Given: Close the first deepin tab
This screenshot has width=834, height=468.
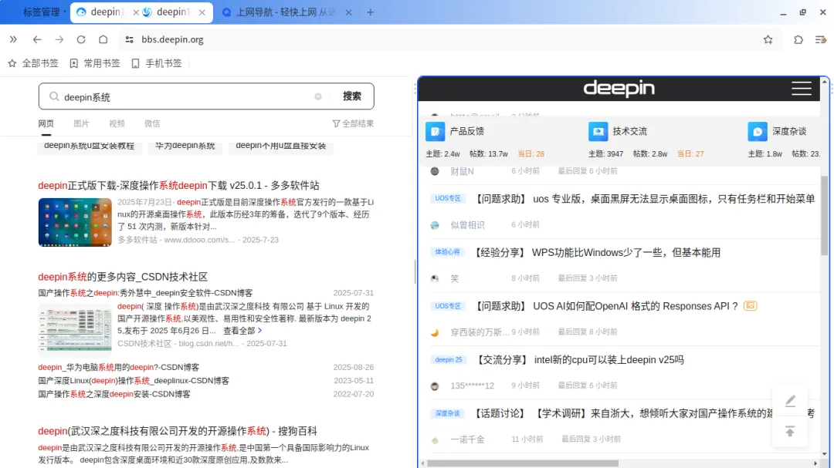Looking at the screenshot, I should [x=136, y=12].
